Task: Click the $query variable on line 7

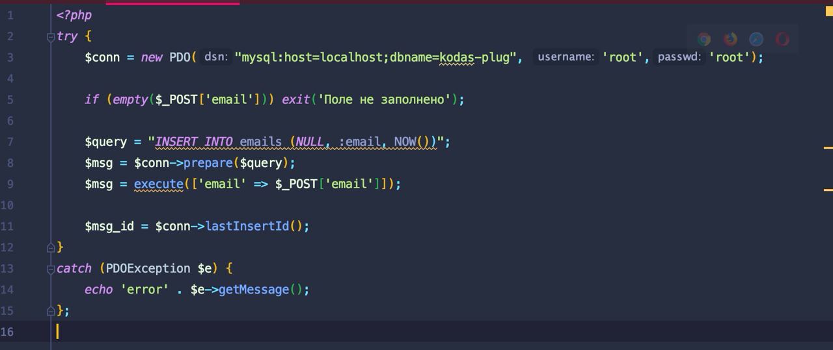Action: [x=105, y=142]
